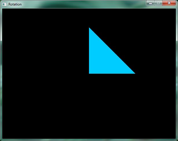Click the center of the cyan triangle
The image size is (178, 141).
(104, 58)
